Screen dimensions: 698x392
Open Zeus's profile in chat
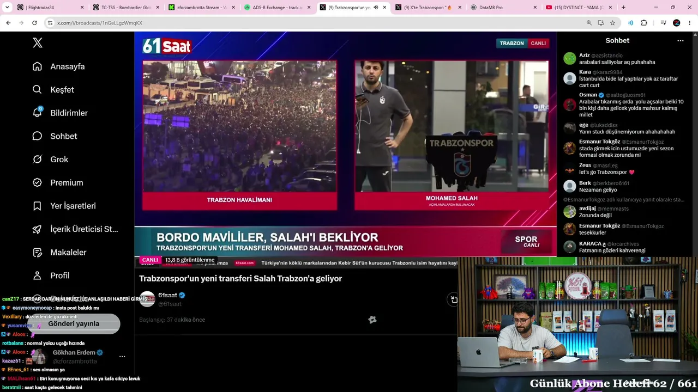point(585,166)
